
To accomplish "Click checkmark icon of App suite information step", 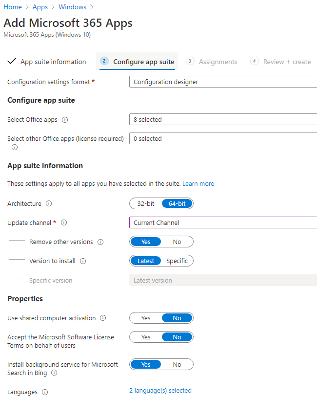I will 12,61.
